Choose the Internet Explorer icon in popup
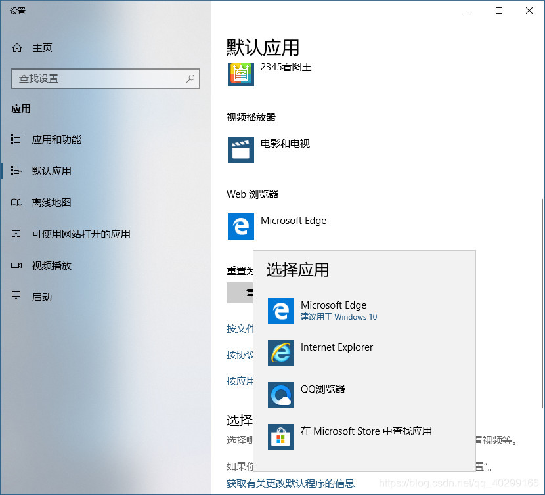This screenshot has height=495, width=545. pyautogui.click(x=281, y=353)
